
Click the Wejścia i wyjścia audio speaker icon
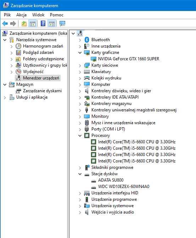[x=86, y=212]
